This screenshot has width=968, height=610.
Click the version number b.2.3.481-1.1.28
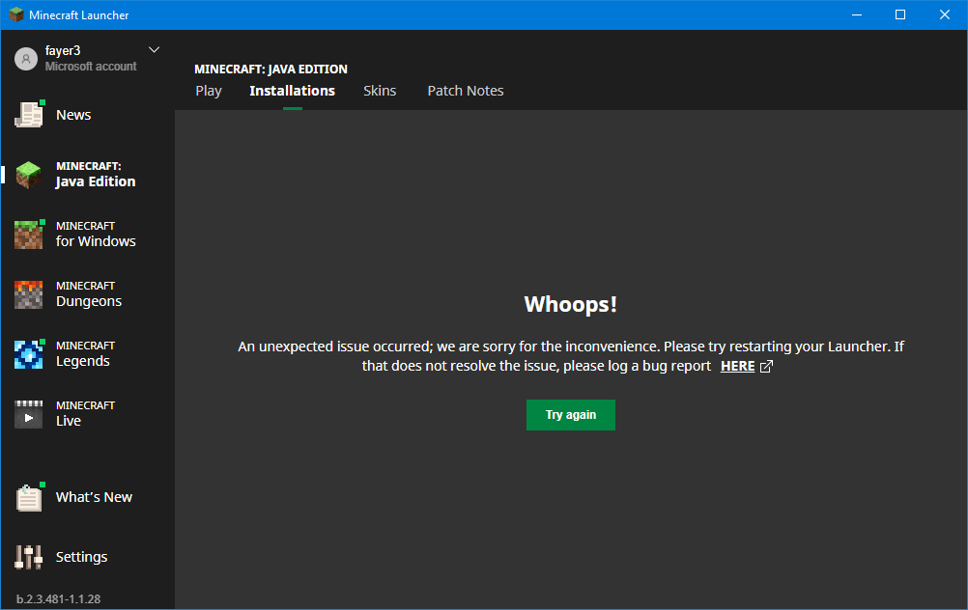[x=58, y=598]
